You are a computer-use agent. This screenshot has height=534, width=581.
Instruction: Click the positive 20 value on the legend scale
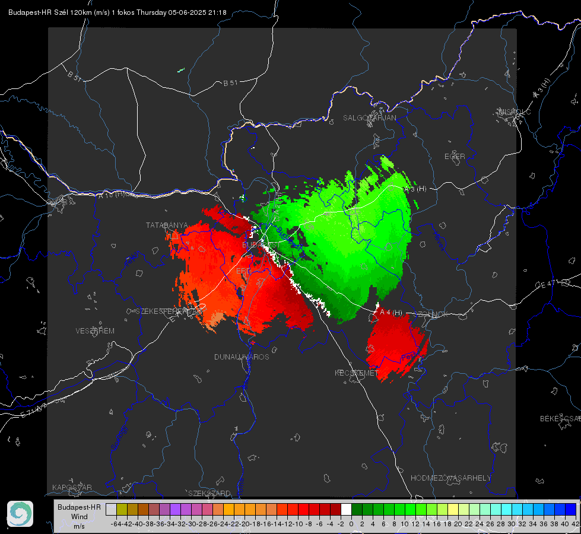[x=458, y=524]
